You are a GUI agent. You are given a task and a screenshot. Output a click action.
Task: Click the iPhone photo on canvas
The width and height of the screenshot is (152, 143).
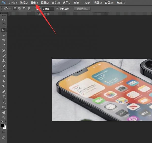click(x=102, y=90)
